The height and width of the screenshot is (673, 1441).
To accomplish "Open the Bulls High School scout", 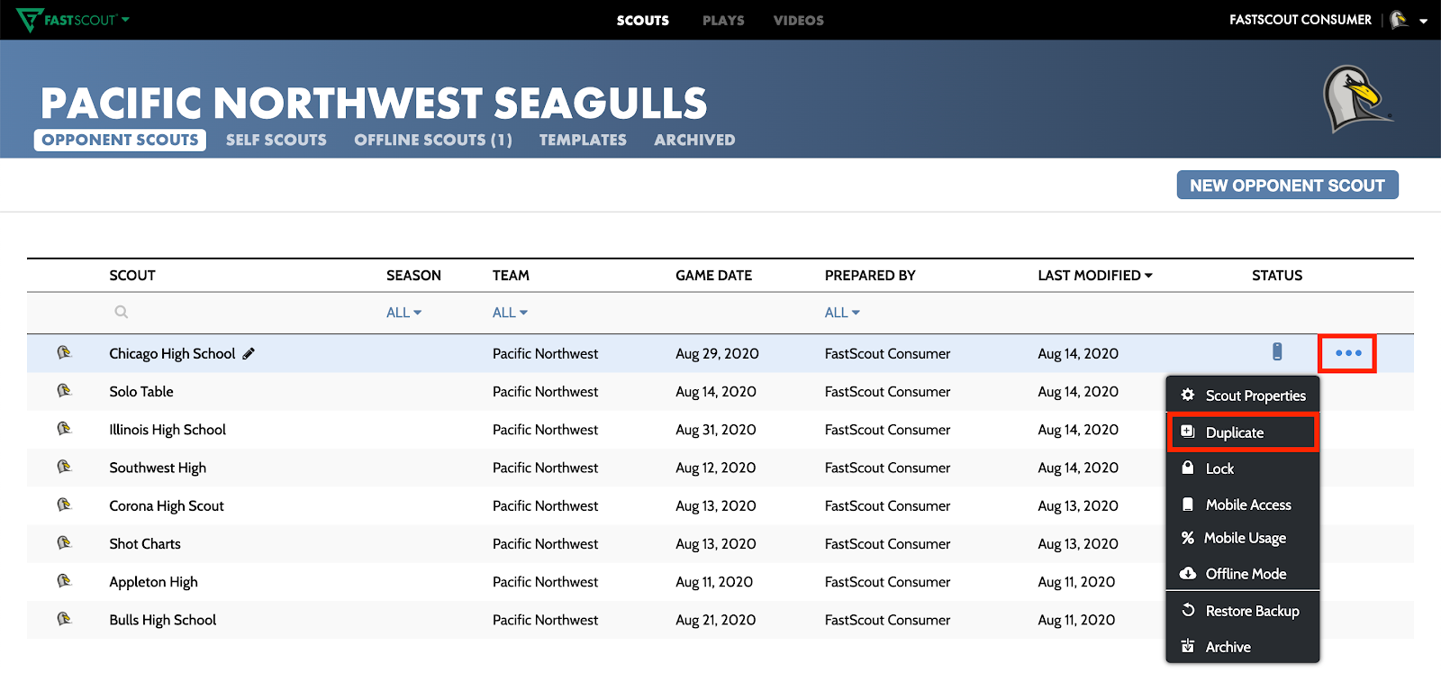I will 163,620.
